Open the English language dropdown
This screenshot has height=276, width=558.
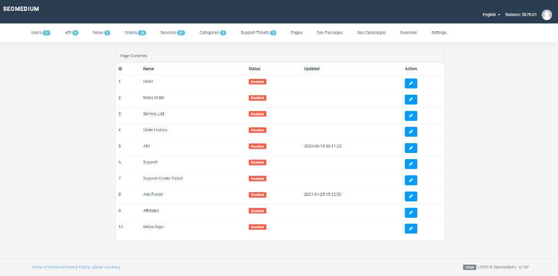(x=491, y=15)
